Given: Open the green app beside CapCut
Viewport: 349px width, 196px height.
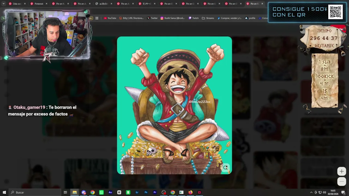Looking at the screenshot, I should tap(128, 192).
